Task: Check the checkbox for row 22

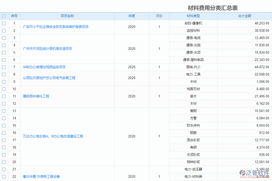Action: tap(4, 176)
